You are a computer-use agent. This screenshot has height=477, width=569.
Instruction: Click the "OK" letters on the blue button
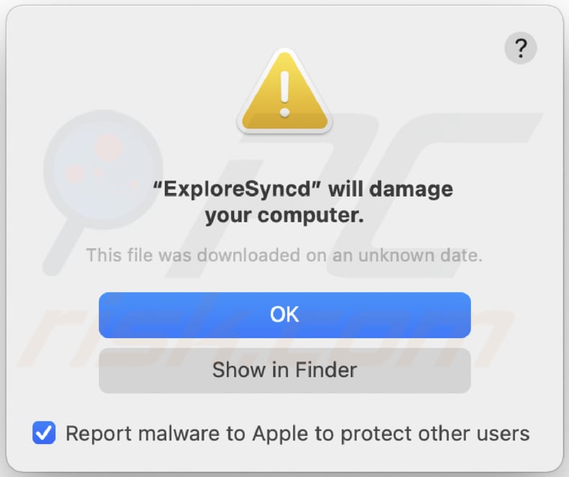pyautogui.click(x=284, y=314)
